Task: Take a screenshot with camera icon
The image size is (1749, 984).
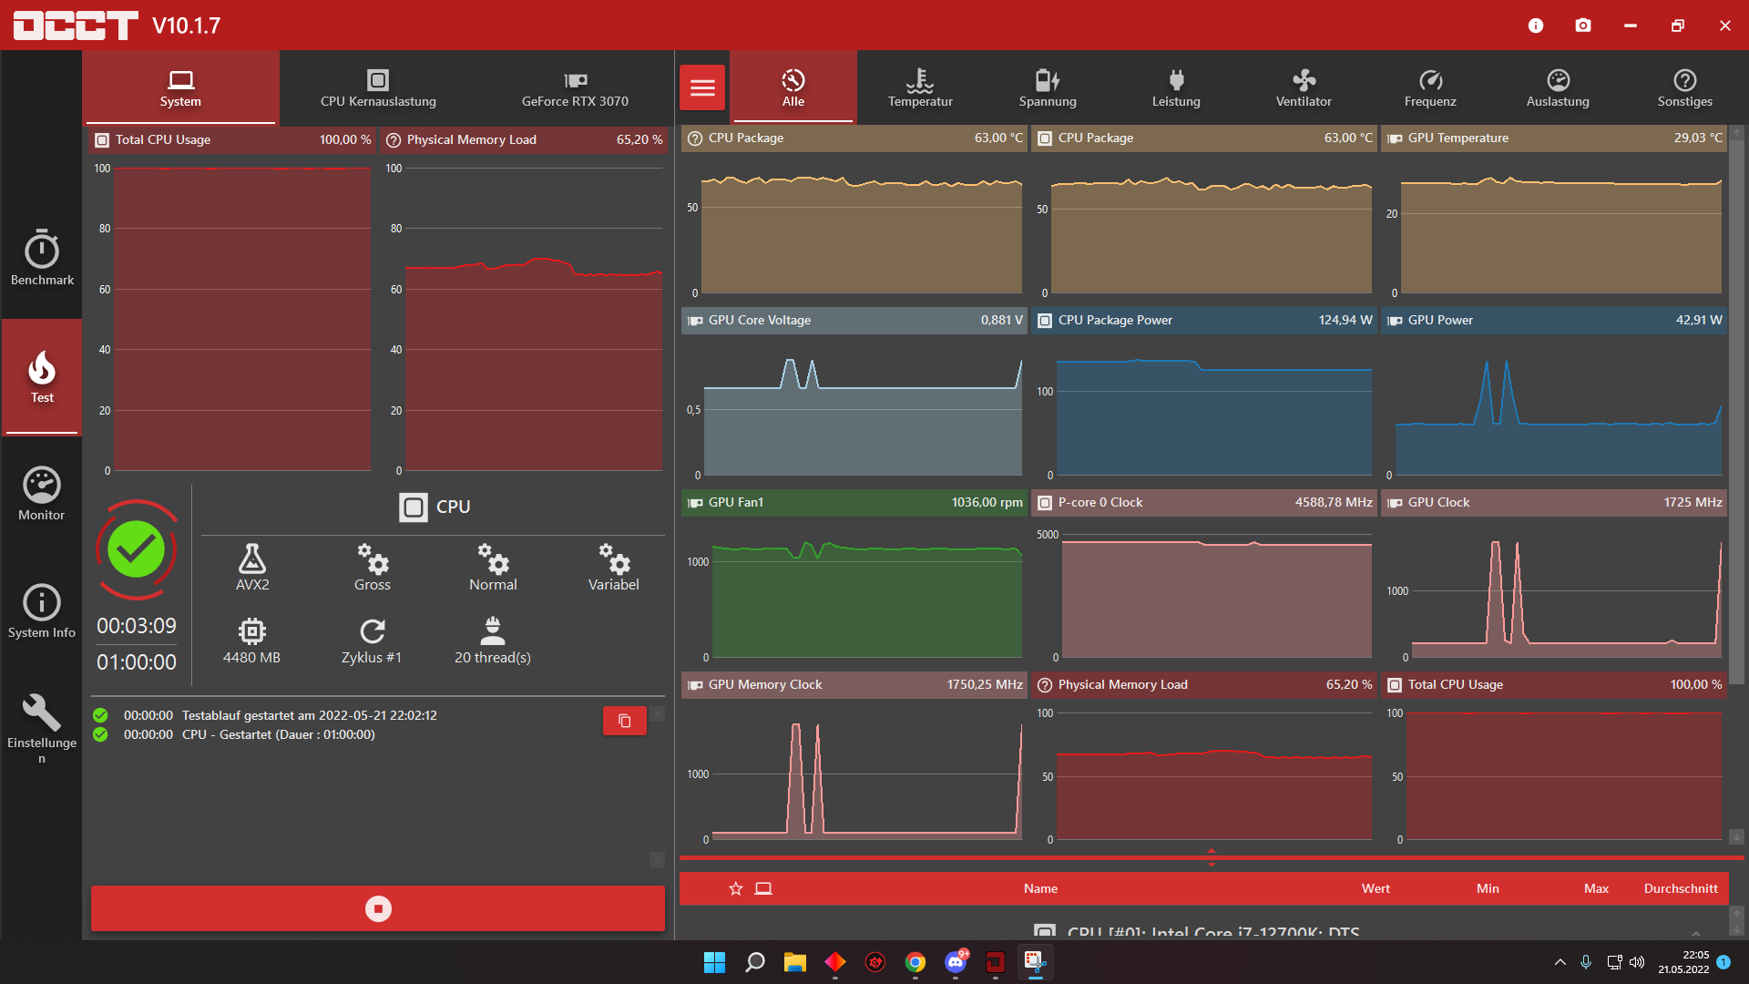Action: [1583, 26]
